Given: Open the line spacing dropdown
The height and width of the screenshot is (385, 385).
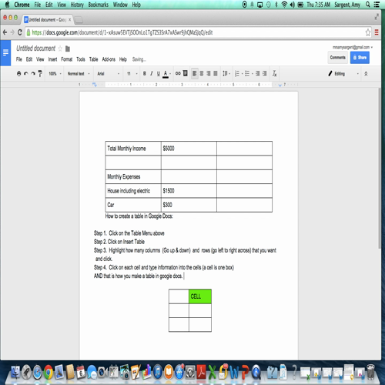Looking at the screenshot, I should 226,74.
